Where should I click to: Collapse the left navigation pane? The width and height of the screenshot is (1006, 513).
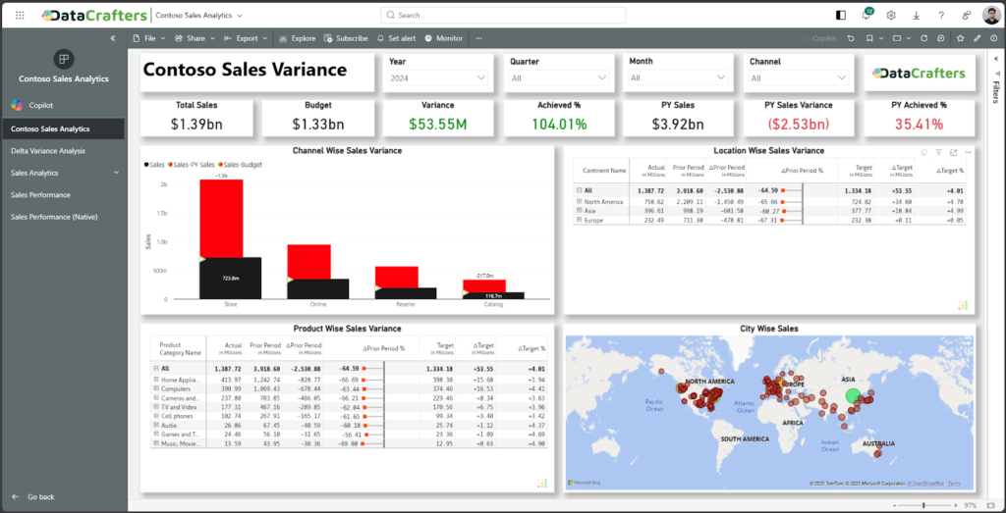pyautogui.click(x=113, y=38)
